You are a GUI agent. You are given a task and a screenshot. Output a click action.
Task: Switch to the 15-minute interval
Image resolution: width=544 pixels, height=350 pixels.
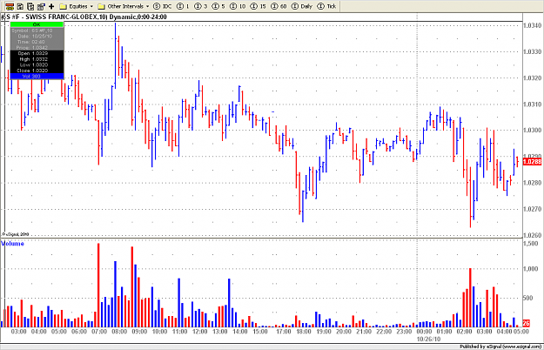[259, 6]
